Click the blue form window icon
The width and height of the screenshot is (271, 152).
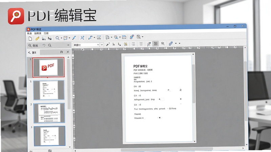[x=124, y=37]
